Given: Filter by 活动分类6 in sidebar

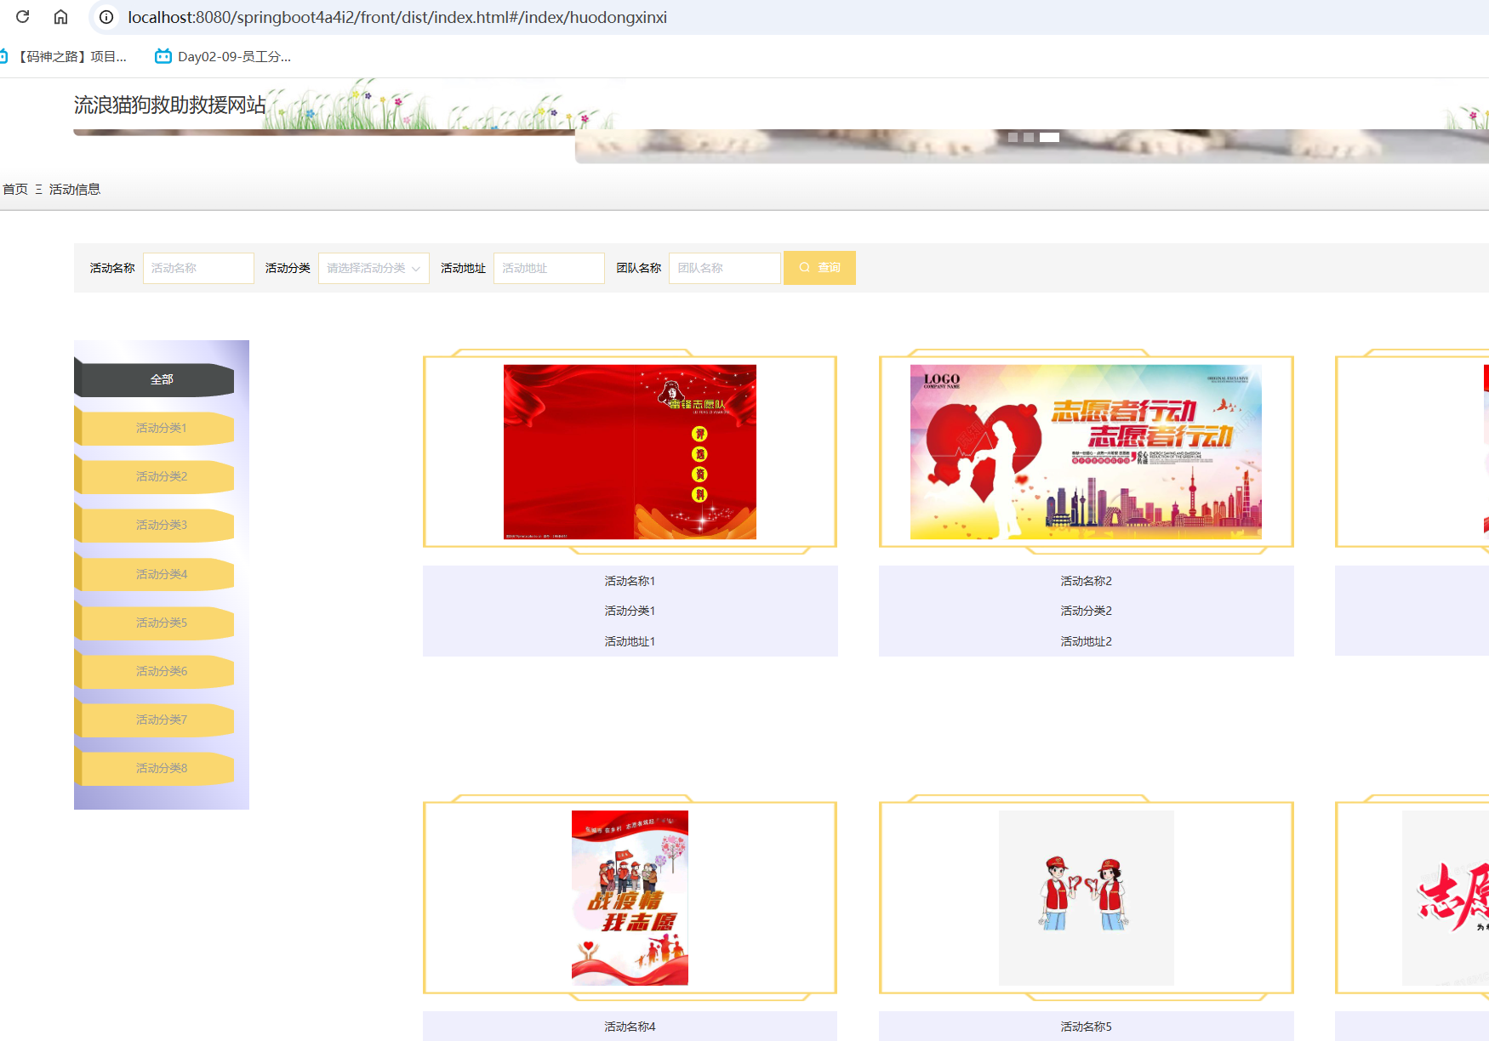Looking at the screenshot, I should [x=154, y=671].
